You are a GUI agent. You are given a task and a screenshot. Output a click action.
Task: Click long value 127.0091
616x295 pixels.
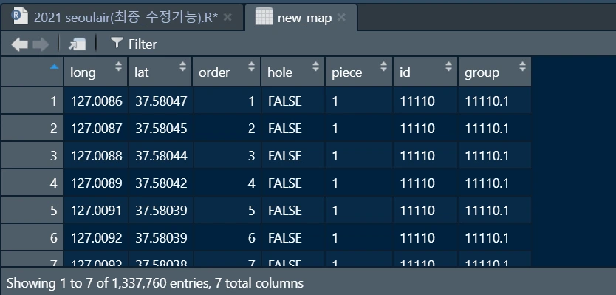click(97, 211)
